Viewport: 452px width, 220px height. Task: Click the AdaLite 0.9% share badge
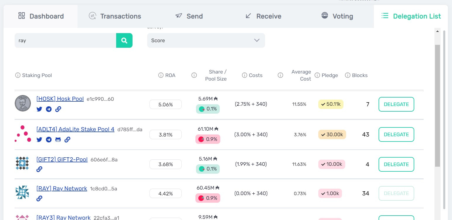(x=208, y=139)
